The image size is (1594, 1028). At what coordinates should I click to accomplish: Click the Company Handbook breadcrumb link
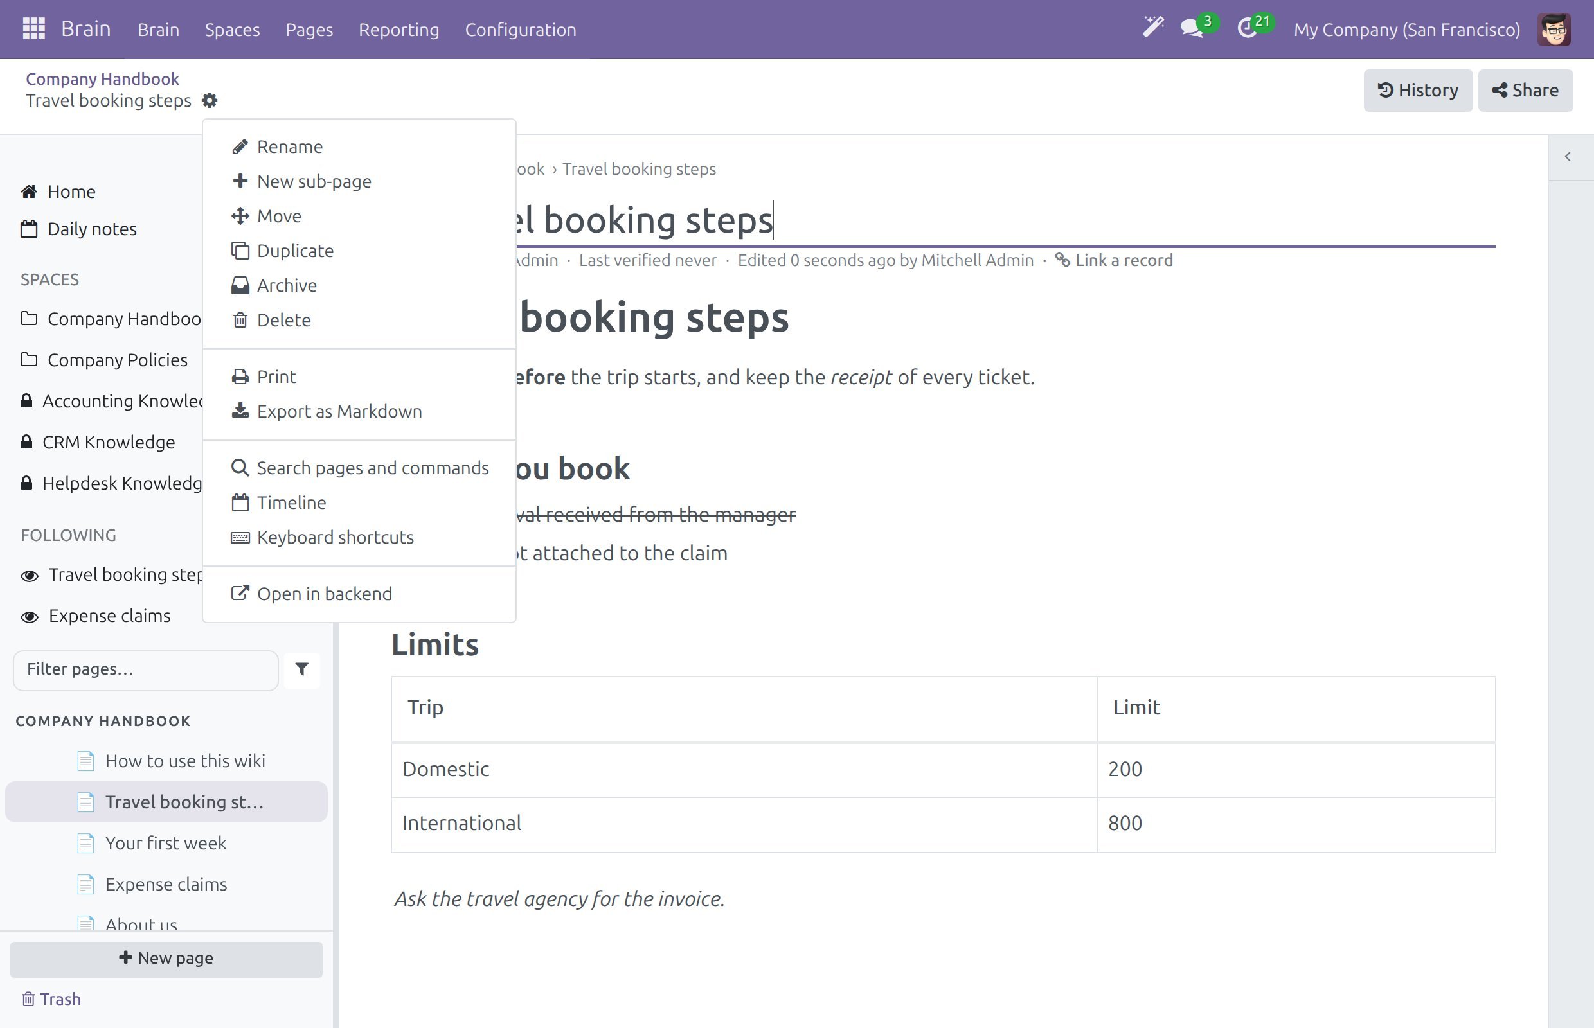(x=102, y=79)
